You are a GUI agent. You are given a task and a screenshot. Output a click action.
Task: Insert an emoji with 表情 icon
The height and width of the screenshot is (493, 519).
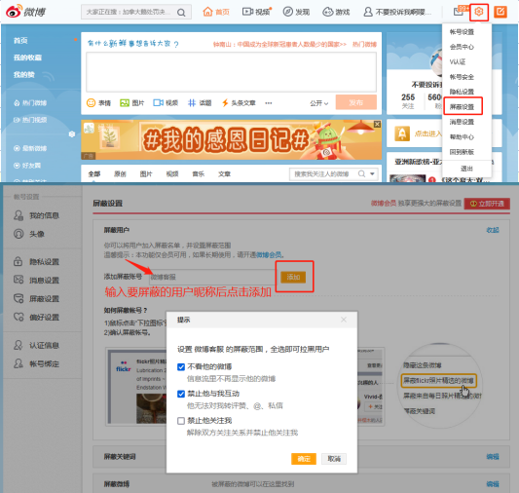(x=98, y=103)
